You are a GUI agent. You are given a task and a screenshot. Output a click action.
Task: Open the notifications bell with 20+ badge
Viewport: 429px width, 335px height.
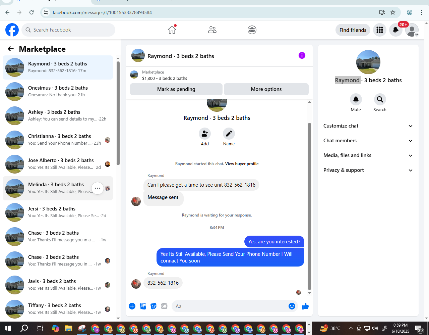click(x=396, y=30)
